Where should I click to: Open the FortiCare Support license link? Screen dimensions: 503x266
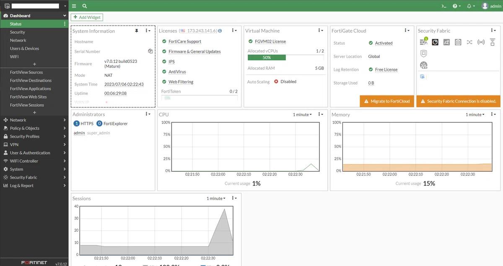[185, 41]
